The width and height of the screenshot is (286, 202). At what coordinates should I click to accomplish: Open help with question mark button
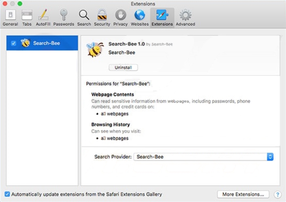click(278, 194)
